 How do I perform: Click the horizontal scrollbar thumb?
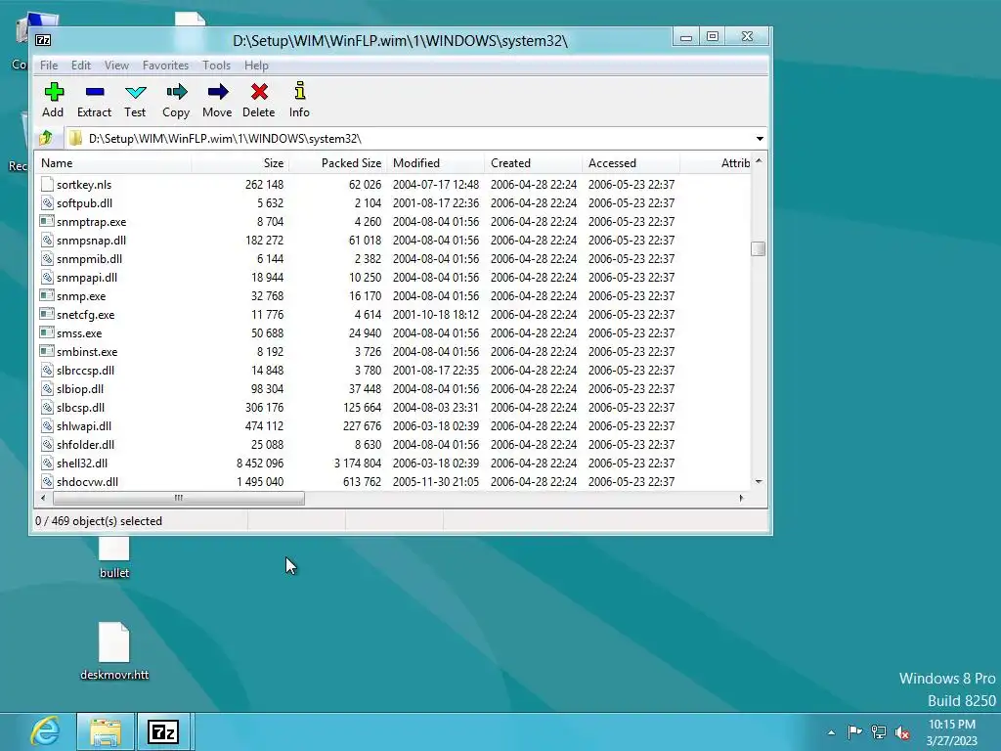[179, 498]
